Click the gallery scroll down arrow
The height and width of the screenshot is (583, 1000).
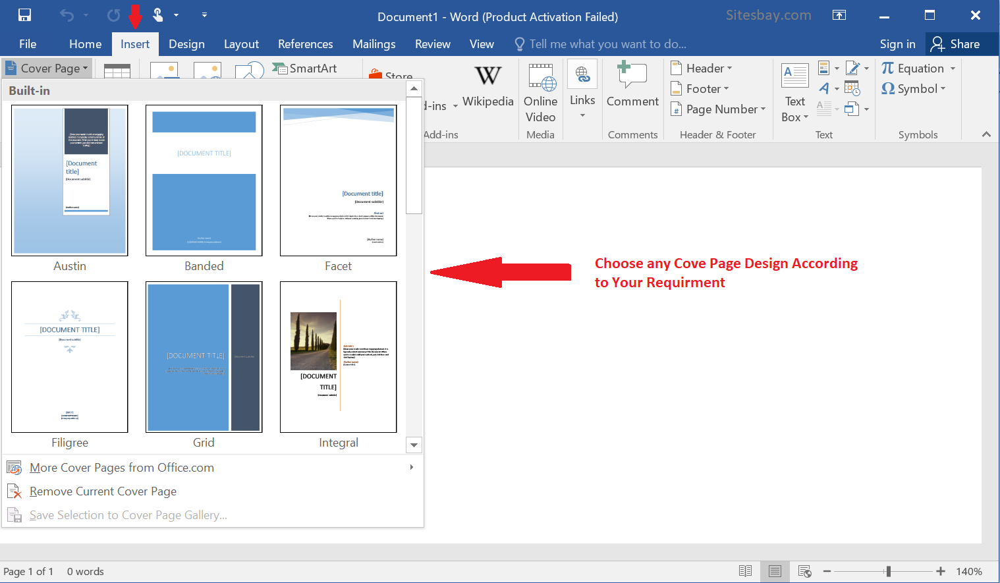[414, 445]
